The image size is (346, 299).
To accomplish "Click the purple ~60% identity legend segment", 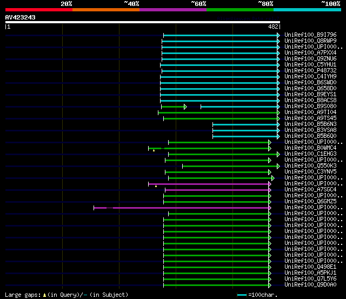I will [173, 10].
